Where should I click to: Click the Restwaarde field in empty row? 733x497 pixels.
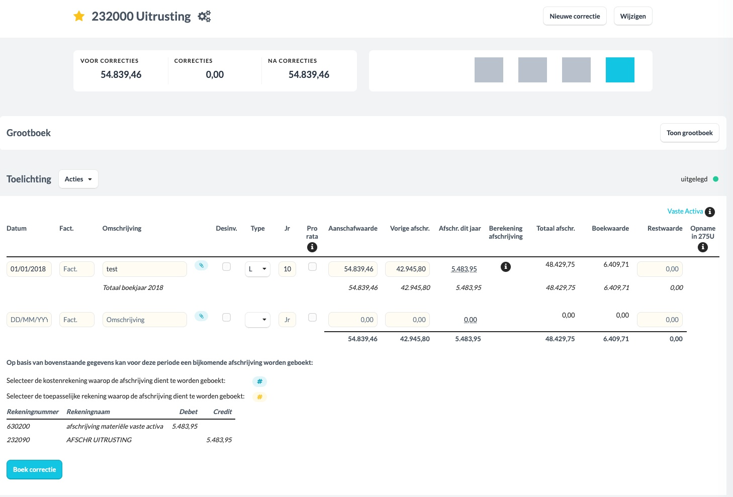660,320
